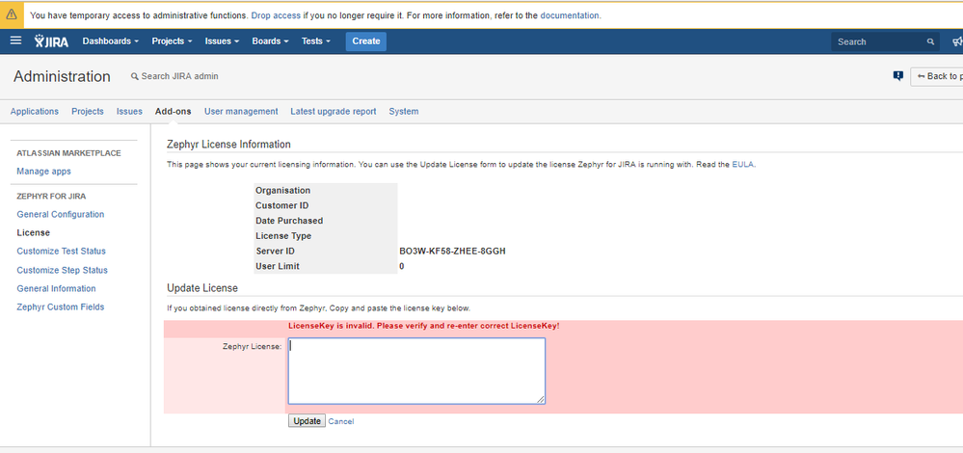Open Manage apps in sidebar
963x453 pixels.
click(43, 172)
